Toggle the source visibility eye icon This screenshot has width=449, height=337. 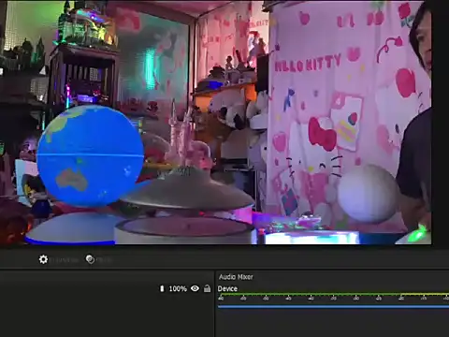[x=195, y=288]
